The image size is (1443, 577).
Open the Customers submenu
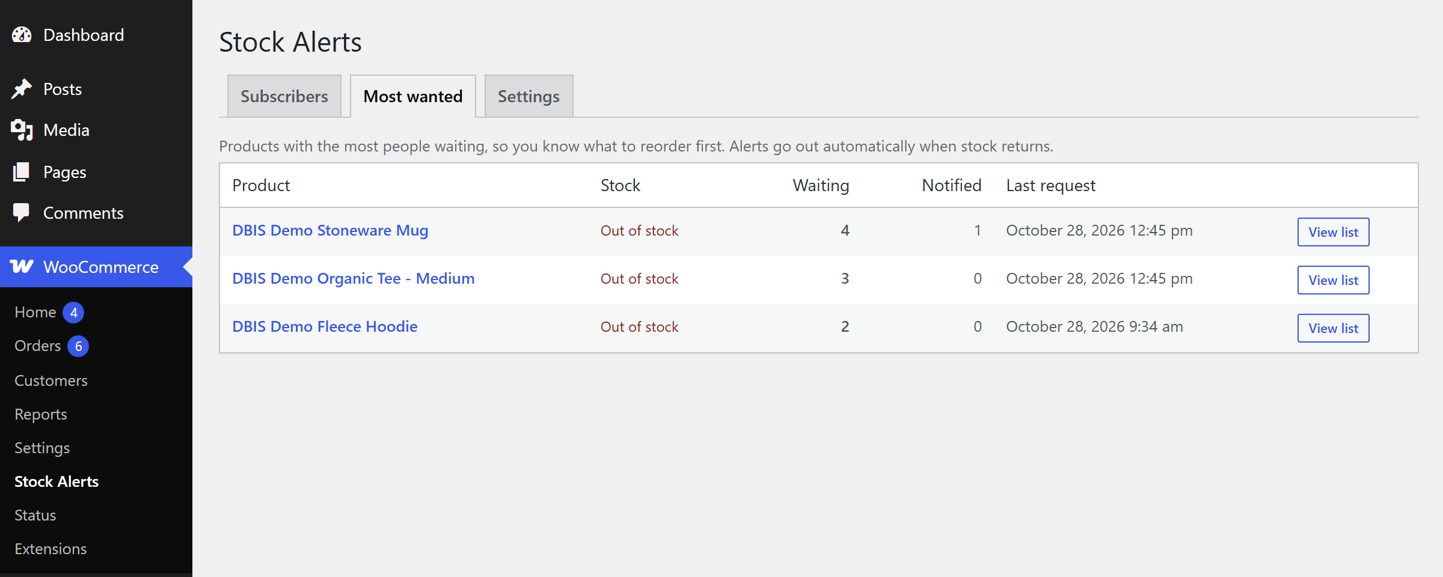[51, 380]
